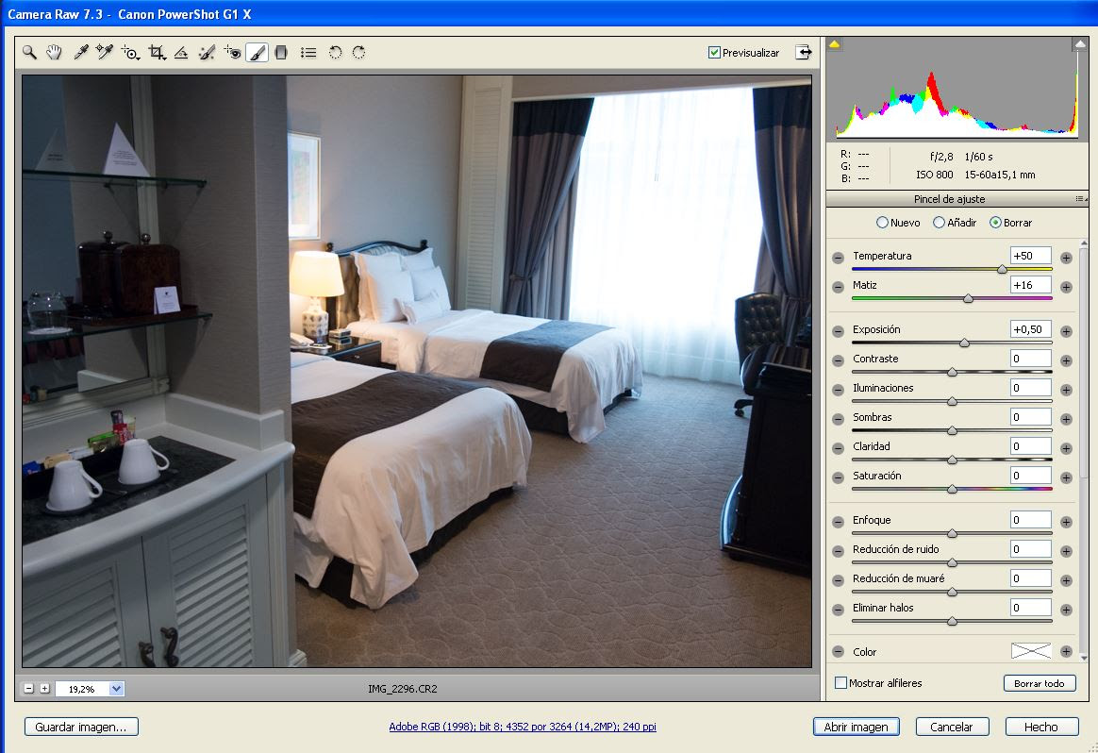The width and height of the screenshot is (1098, 753).
Task: Open the zoom level dropdown
Action: coord(116,689)
